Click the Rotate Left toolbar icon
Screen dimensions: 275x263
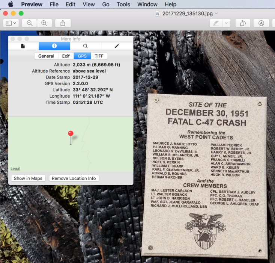click(x=243, y=23)
